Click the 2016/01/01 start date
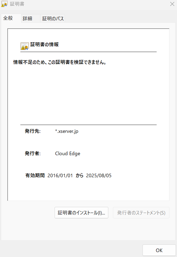This screenshot has height=257, width=177. coord(60,176)
